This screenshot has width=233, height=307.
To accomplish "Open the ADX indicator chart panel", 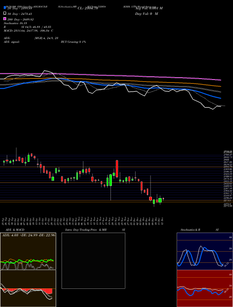I will (x=28, y=251).
